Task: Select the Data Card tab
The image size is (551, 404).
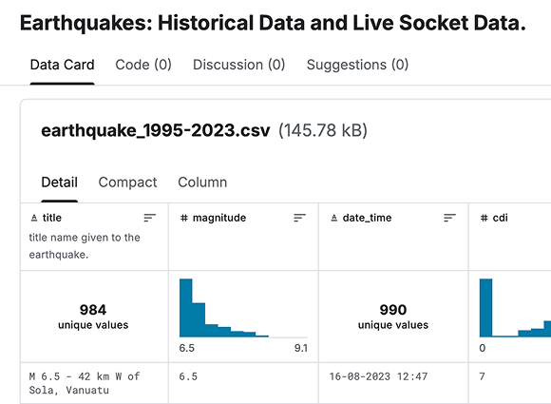Action: coord(62,65)
